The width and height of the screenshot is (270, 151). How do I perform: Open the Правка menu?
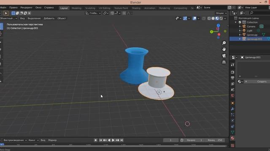tap(13, 8)
